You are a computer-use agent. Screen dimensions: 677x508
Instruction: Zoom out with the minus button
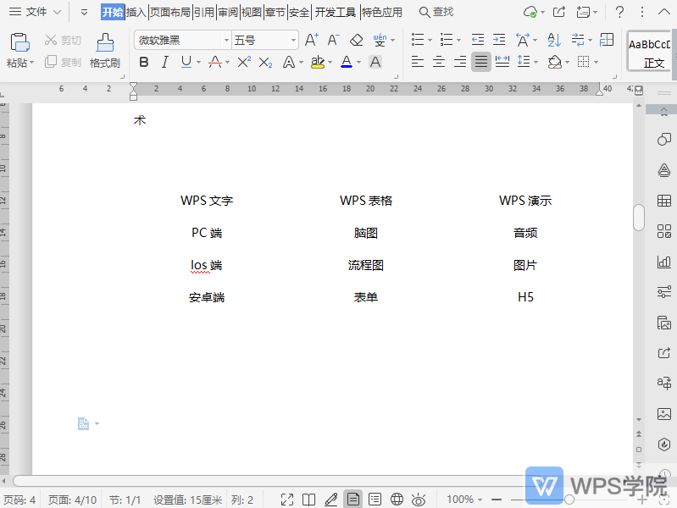coord(497,500)
